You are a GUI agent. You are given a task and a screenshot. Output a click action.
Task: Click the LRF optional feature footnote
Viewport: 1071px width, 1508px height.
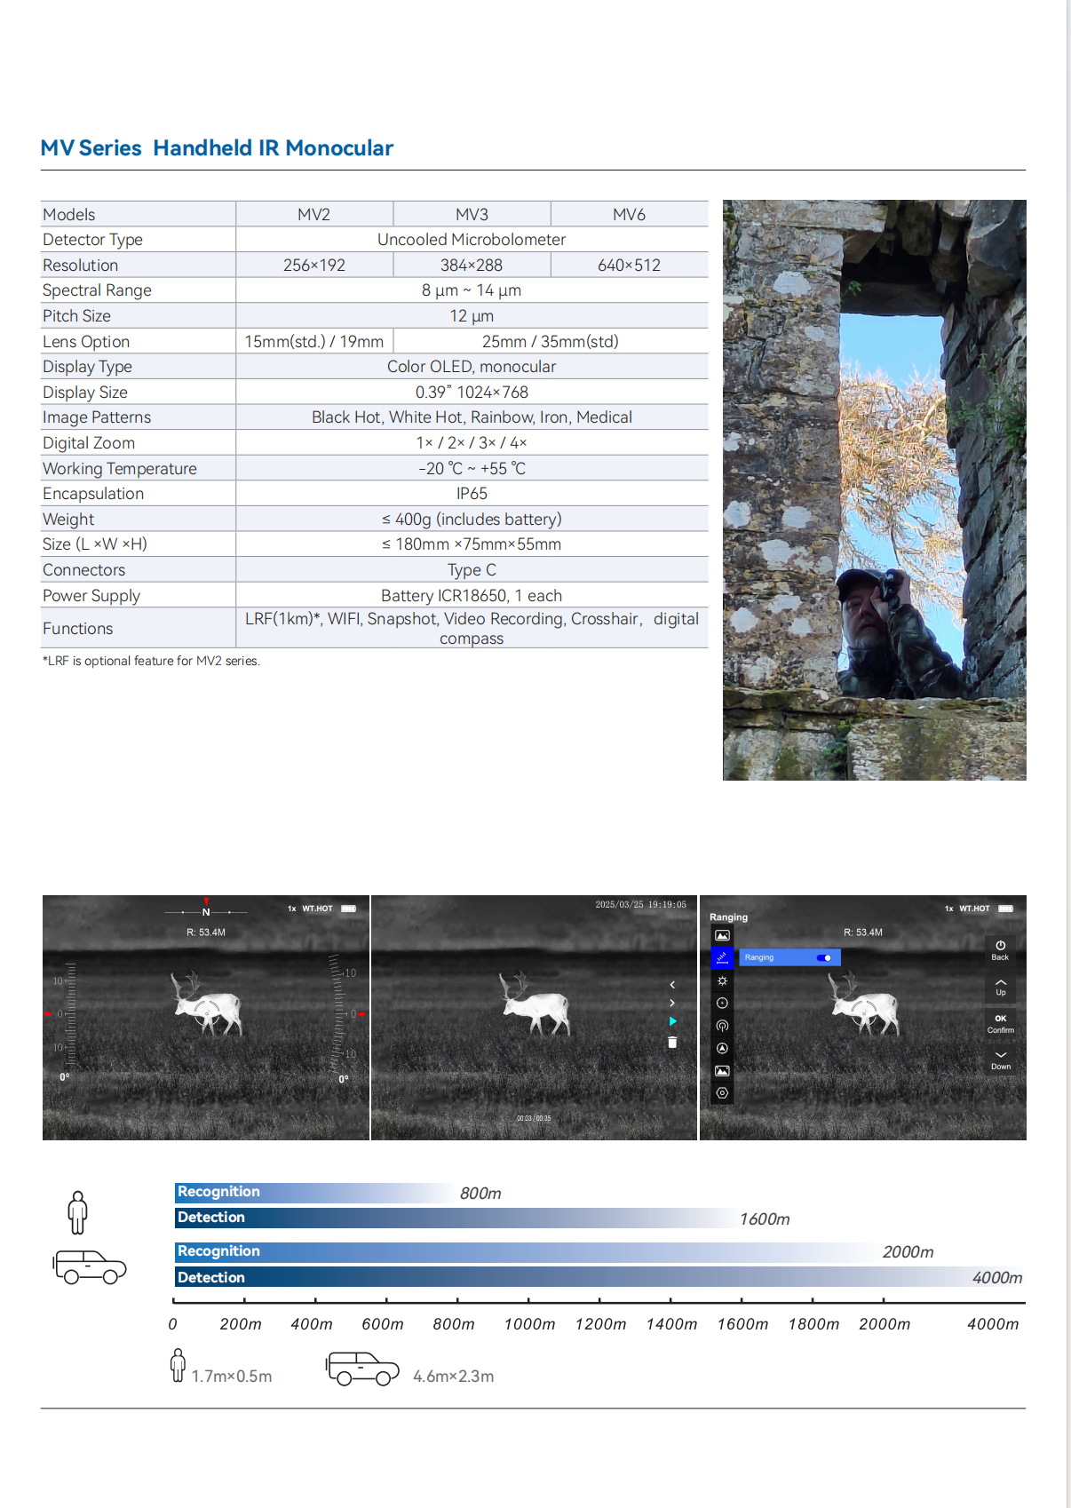point(151,661)
